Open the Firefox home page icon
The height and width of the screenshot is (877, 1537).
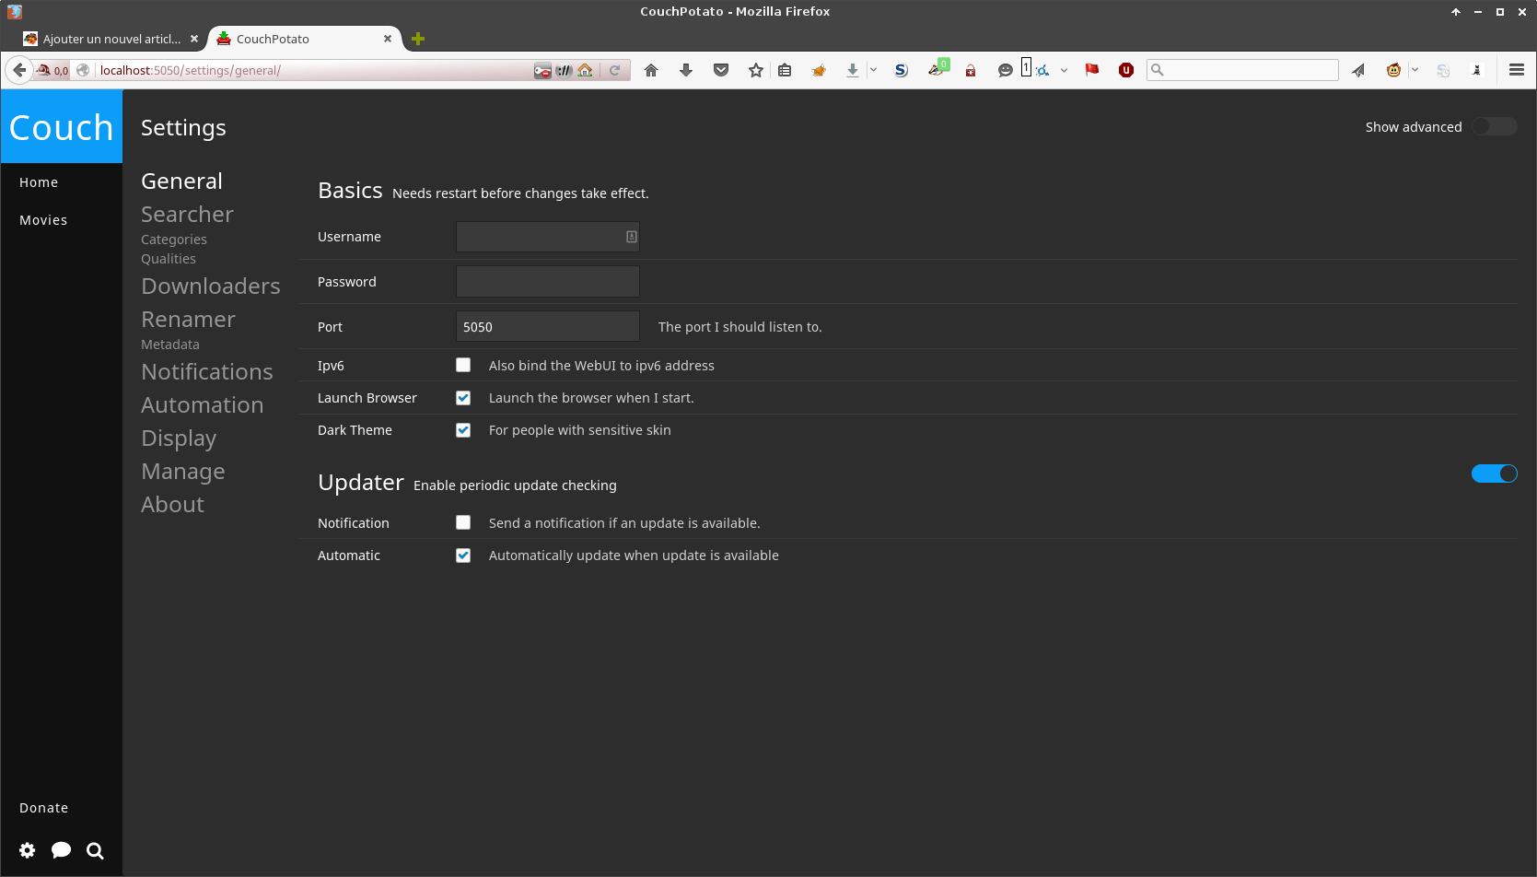651,70
